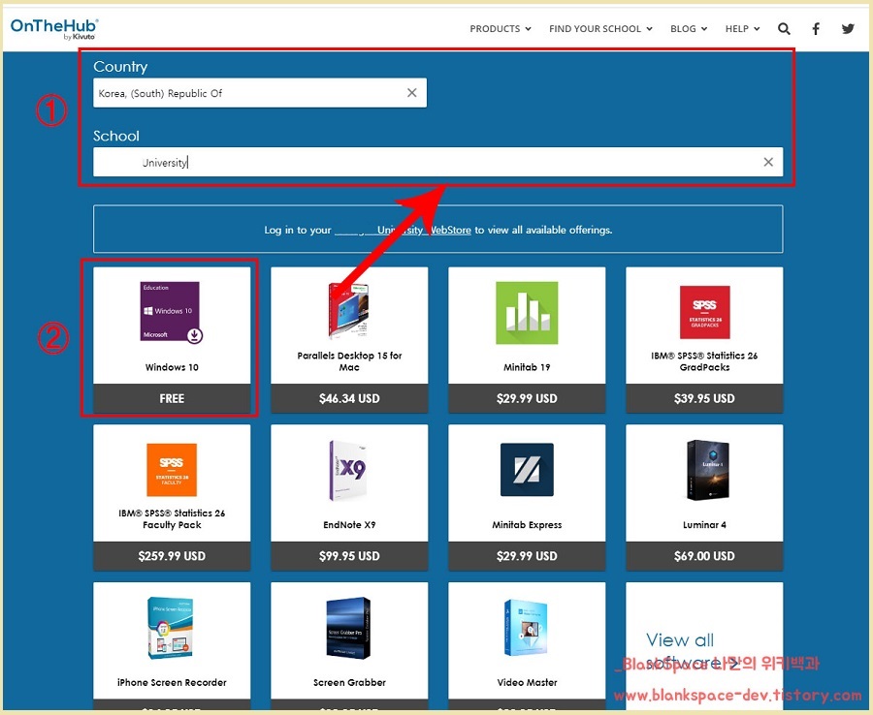Select Parallels Desktop 15 for Mac title

349,361
